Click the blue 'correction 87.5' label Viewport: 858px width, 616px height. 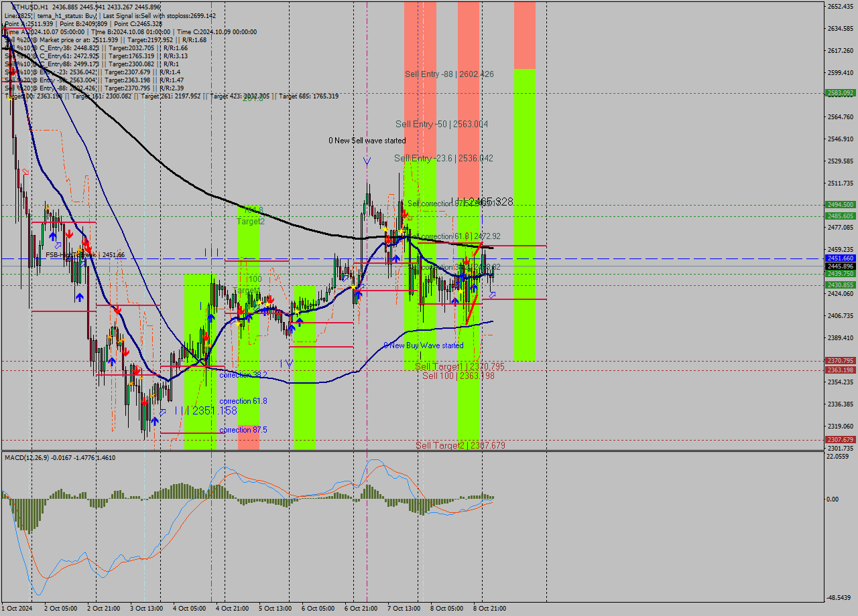(243, 430)
